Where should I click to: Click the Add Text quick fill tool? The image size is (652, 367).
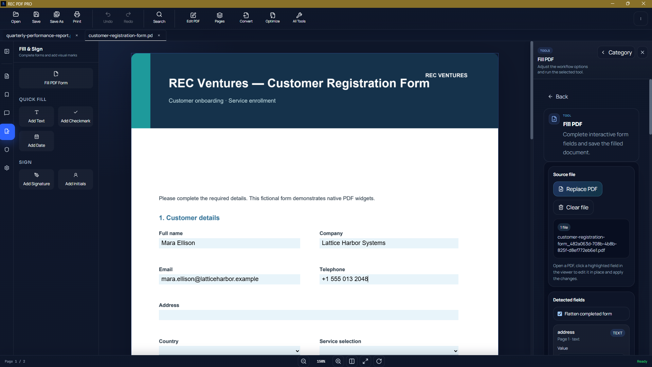(36, 117)
